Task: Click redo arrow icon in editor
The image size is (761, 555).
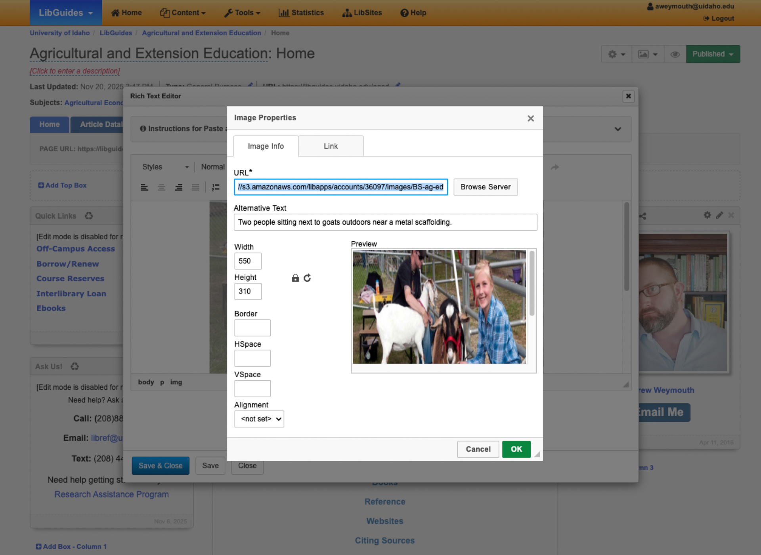Action: coord(554,167)
